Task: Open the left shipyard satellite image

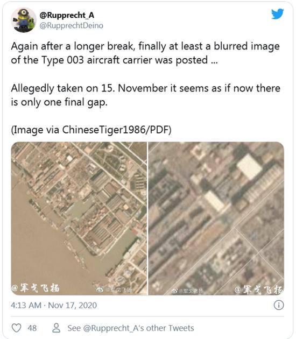Action: [79, 218]
